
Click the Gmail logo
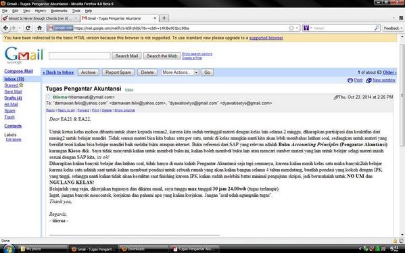[24, 55]
